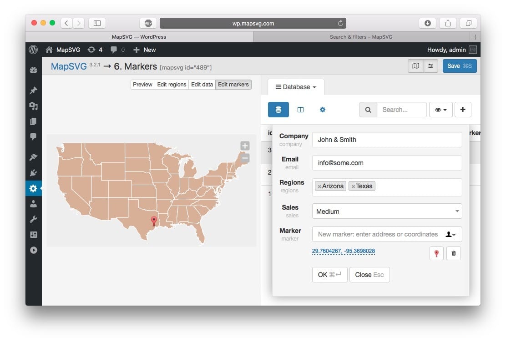Click Howdy, admin account menu
Image resolution: width=506 pixels, height=342 pixels.
(x=452, y=50)
